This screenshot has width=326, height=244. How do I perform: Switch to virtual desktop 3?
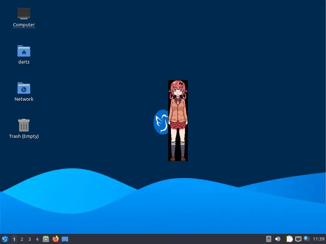click(30, 239)
